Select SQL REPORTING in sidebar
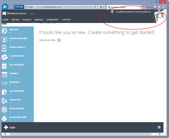This screenshot has width=169, height=138. click(17, 91)
